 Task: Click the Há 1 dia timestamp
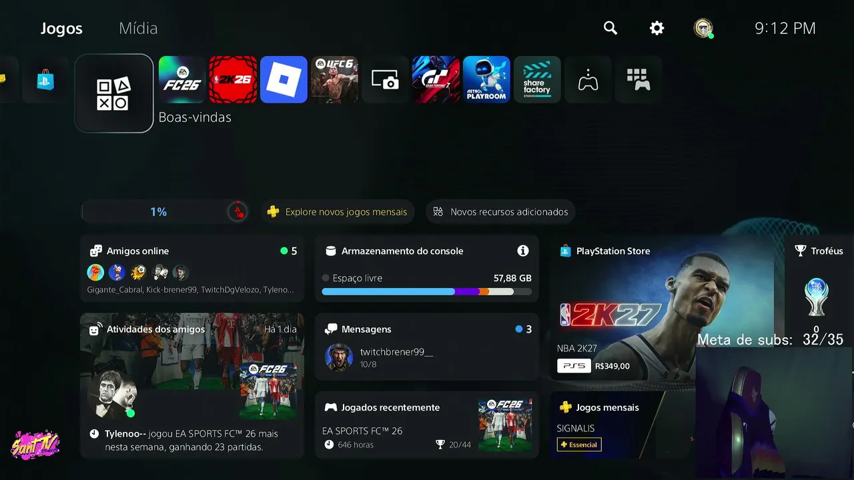[280, 329]
